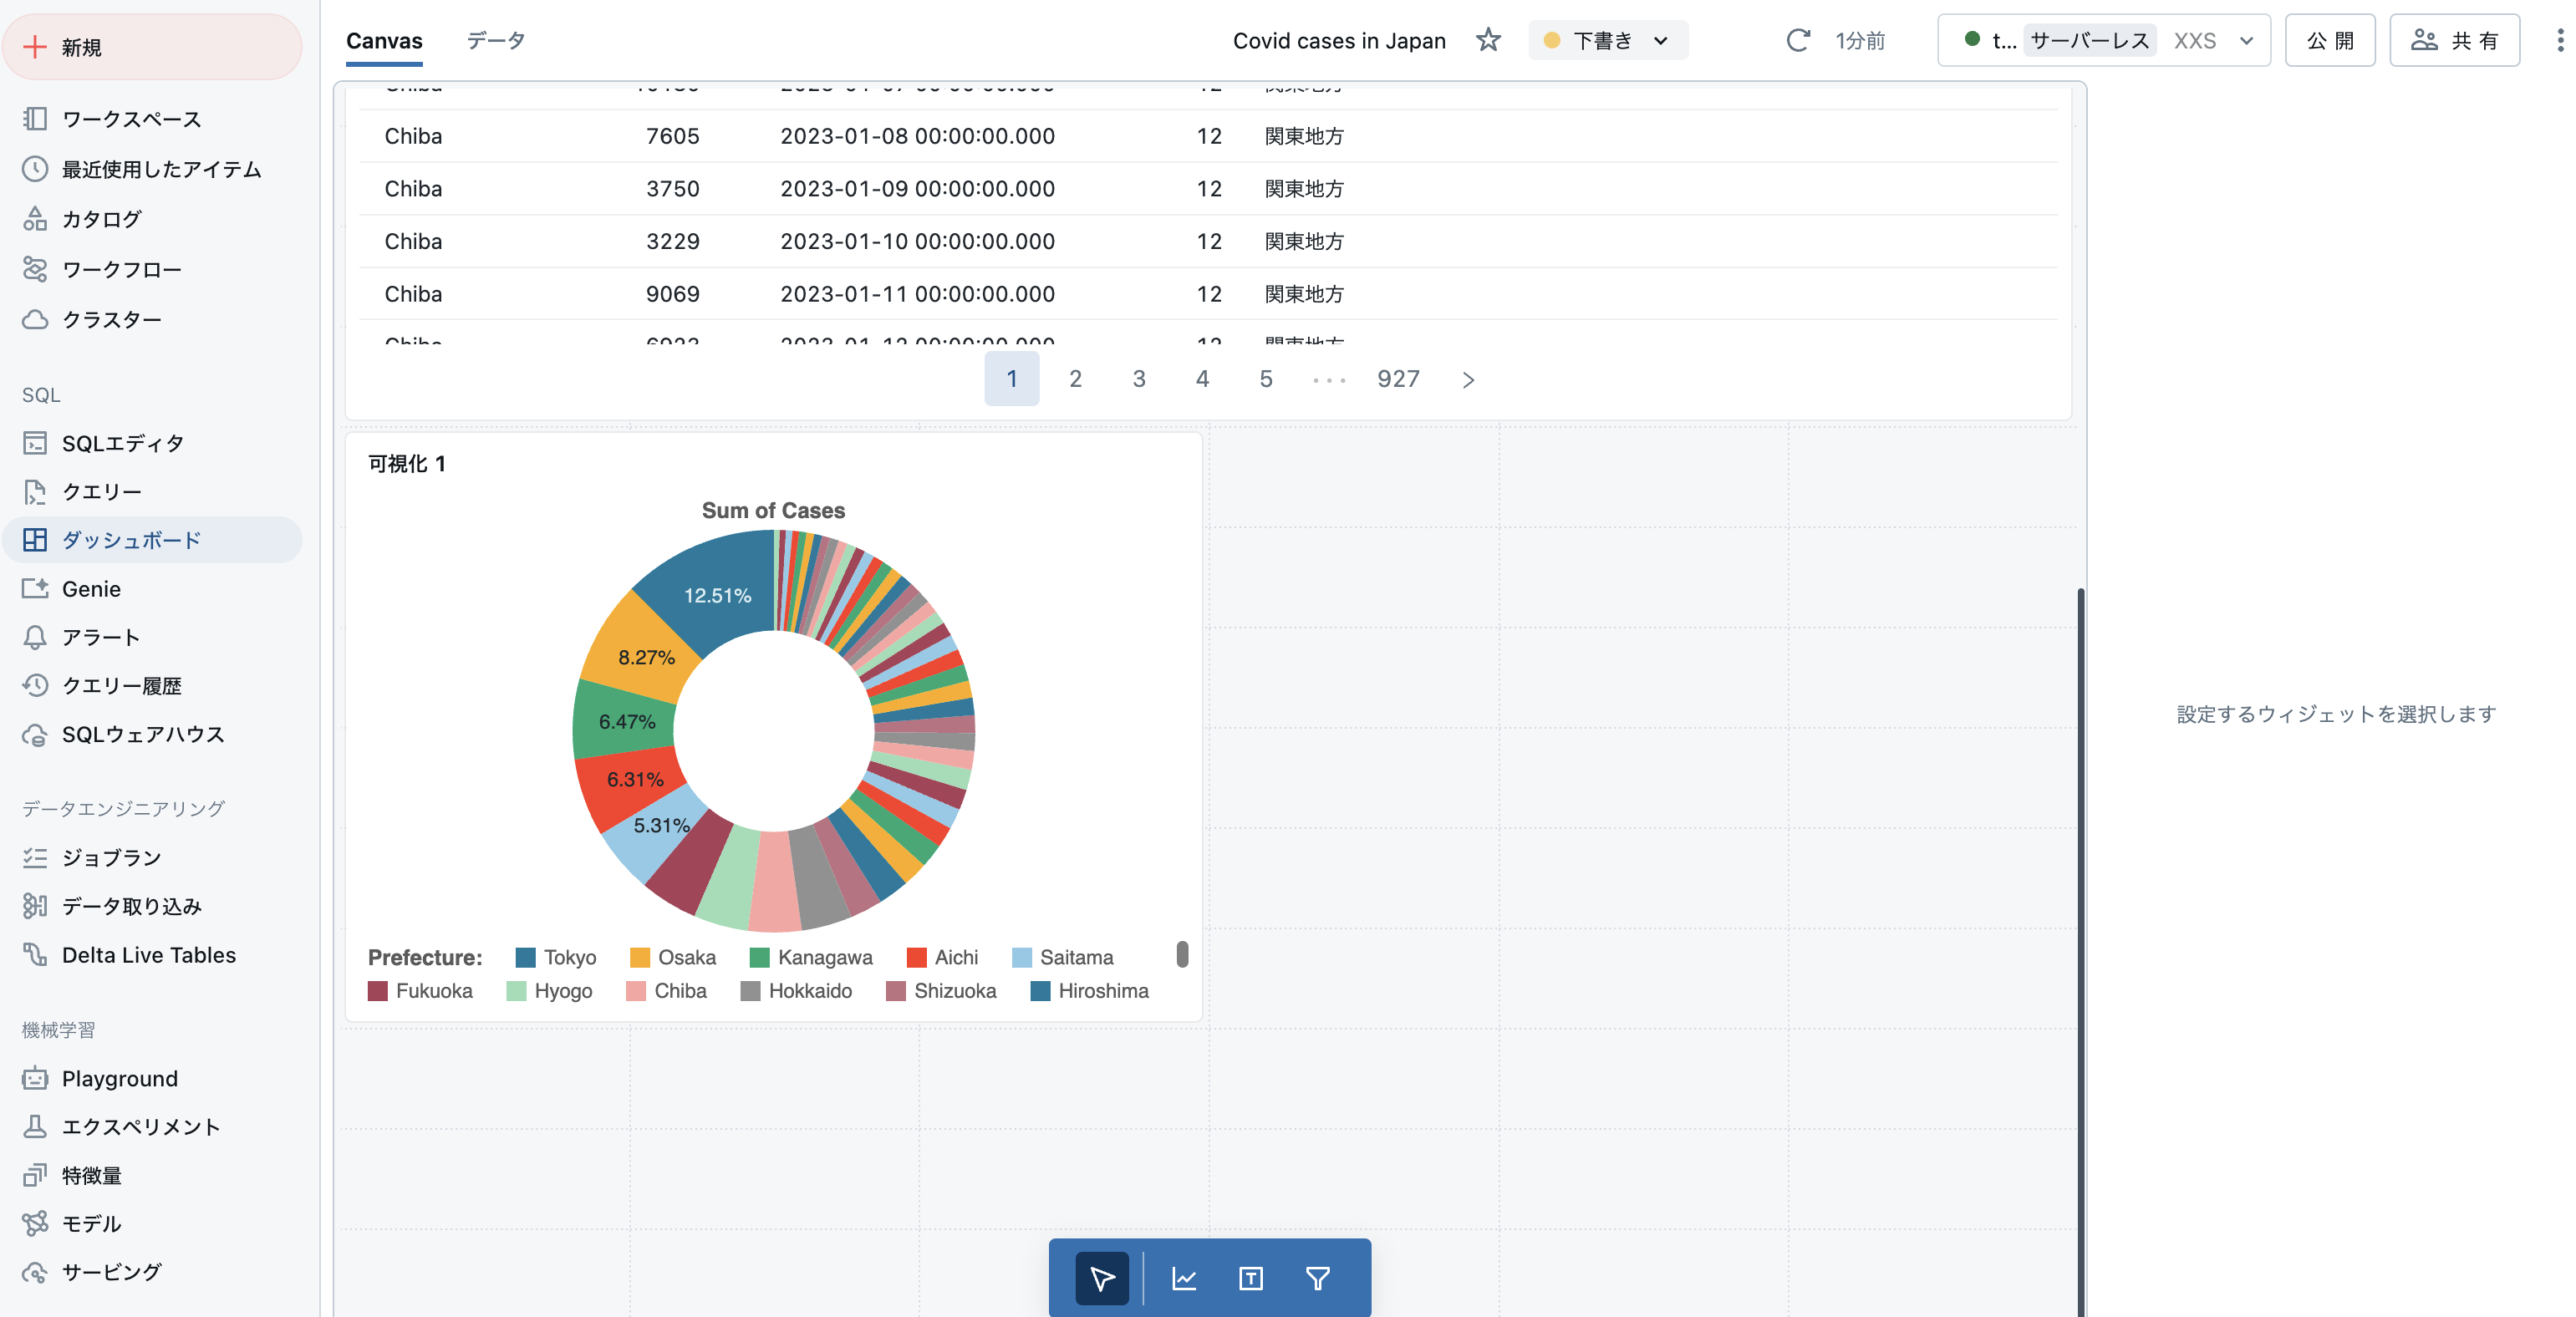Star the Covid cases in Japan dashboard

tap(1488, 40)
